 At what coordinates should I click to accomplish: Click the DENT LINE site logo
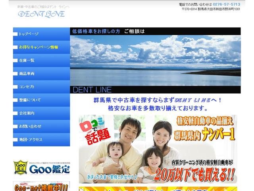coord(41,14)
